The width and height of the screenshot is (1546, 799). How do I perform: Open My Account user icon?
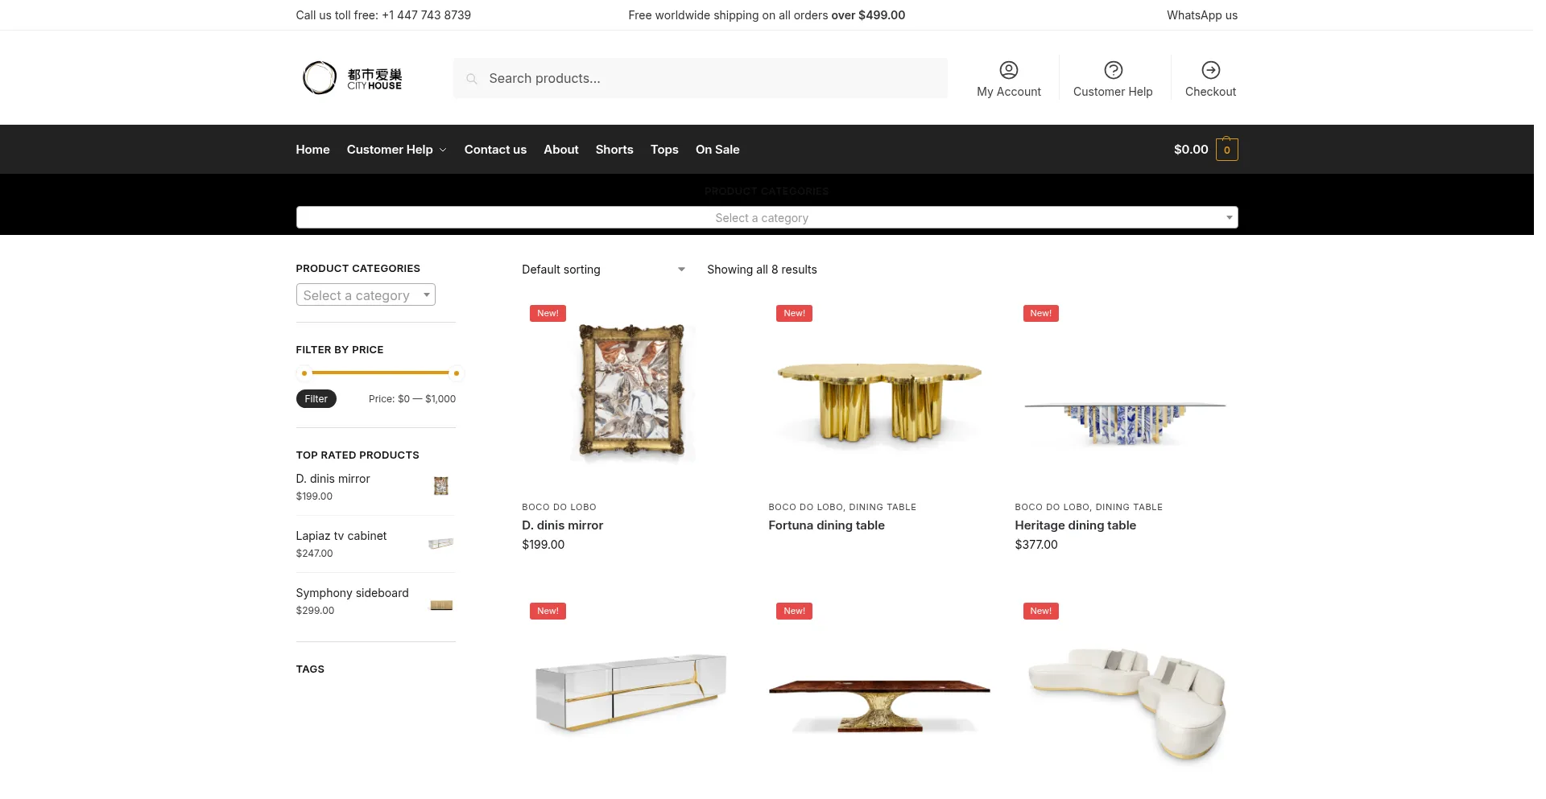pos(1008,70)
